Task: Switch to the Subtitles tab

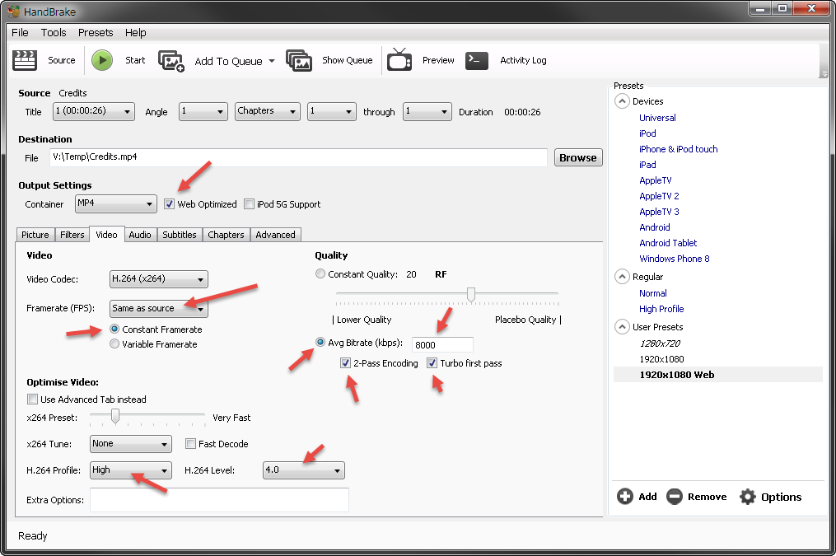Action: [180, 235]
